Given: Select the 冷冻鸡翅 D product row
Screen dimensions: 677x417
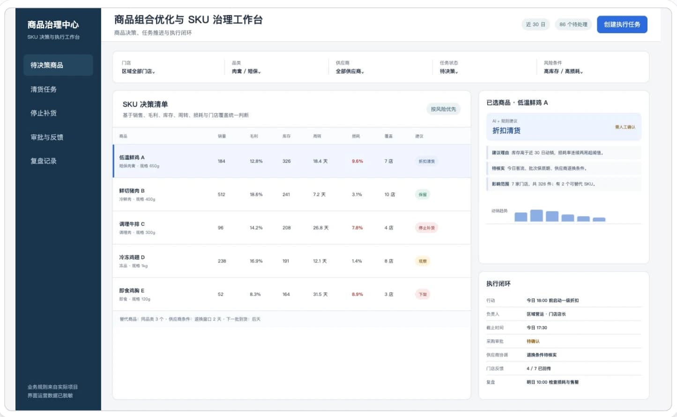Looking at the screenshot, I should [x=291, y=261].
